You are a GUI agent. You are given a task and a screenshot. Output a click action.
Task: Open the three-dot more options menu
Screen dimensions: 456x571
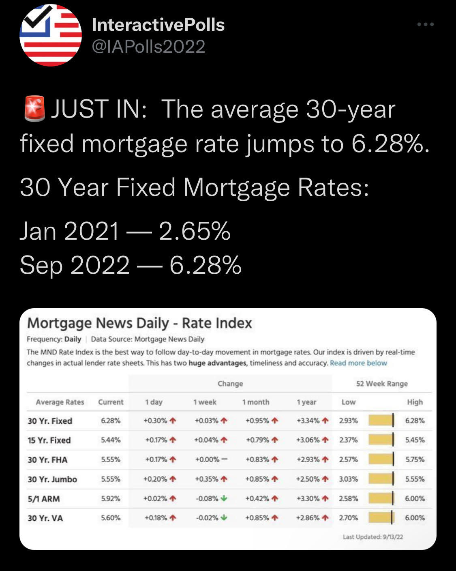(x=426, y=25)
